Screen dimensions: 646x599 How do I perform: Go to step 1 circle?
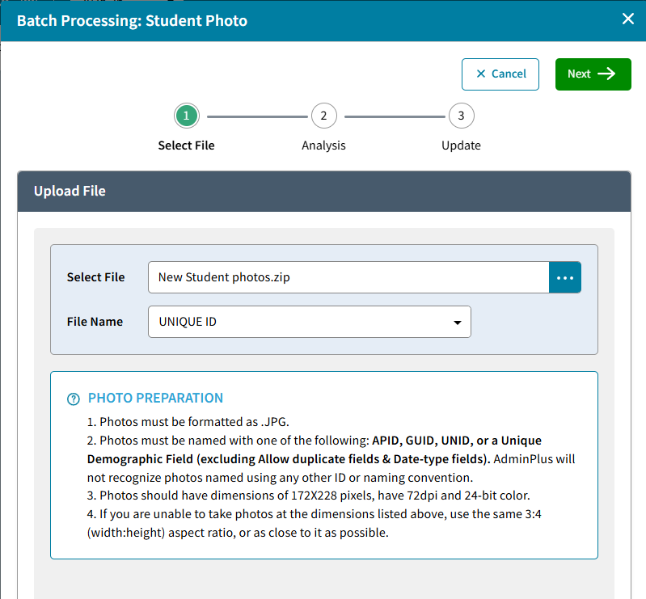[186, 116]
